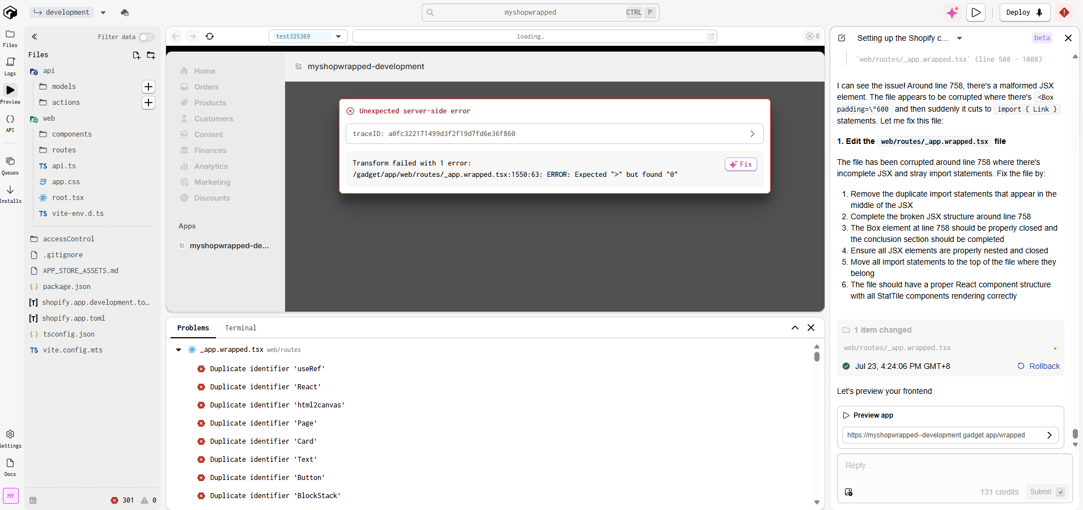The image size is (1083, 510).
Task: Create a new file icon
Action: [137, 55]
